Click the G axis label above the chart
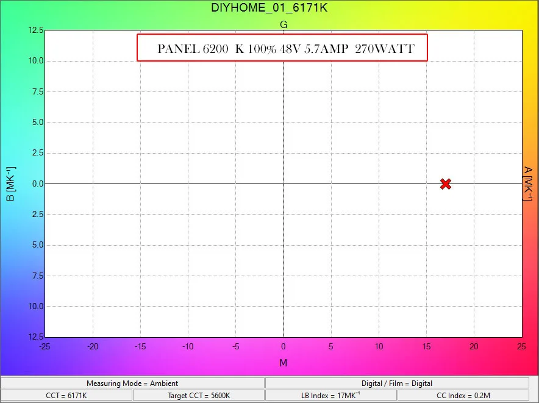The width and height of the screenshot is (539, 403). 282,24
